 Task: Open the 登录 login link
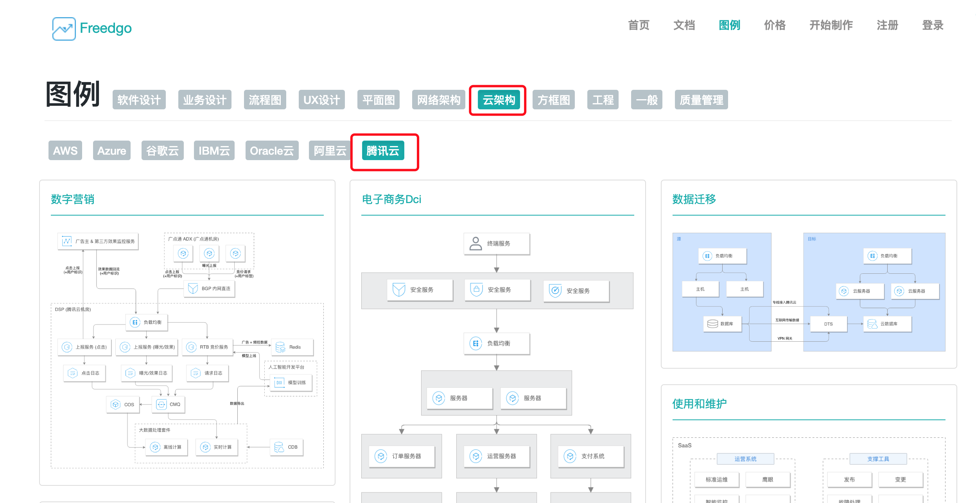click(933, 25)
